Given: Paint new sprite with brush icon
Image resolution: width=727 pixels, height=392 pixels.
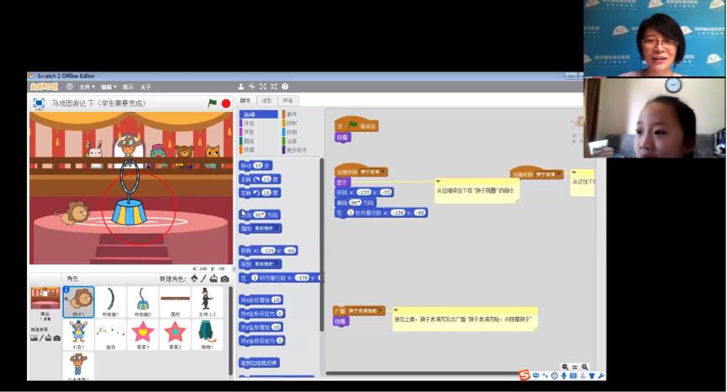Looking at the screenshot, I should tap(203, 278).
